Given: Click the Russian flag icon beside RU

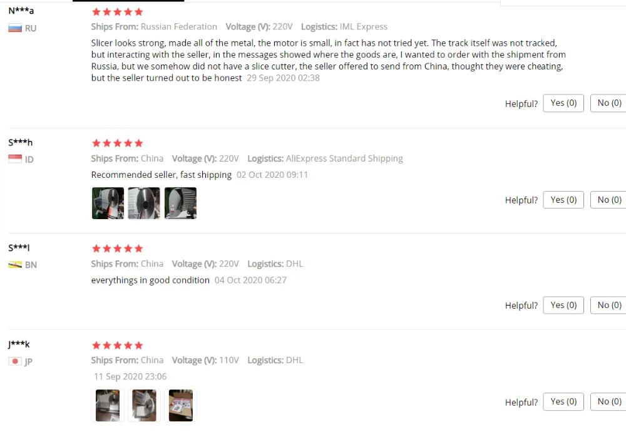Looking at the screenshot, I should click(x=15, y=28).
